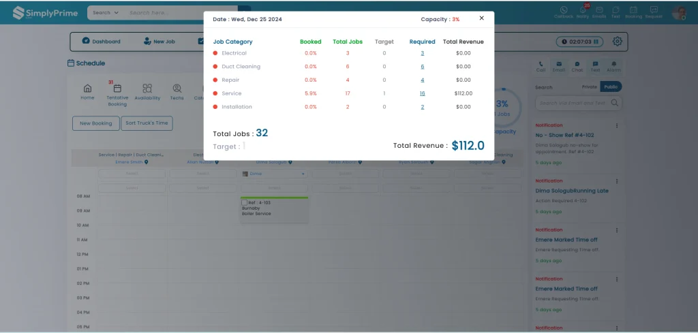
Task: Click the New Booking button
Action: 95,123
